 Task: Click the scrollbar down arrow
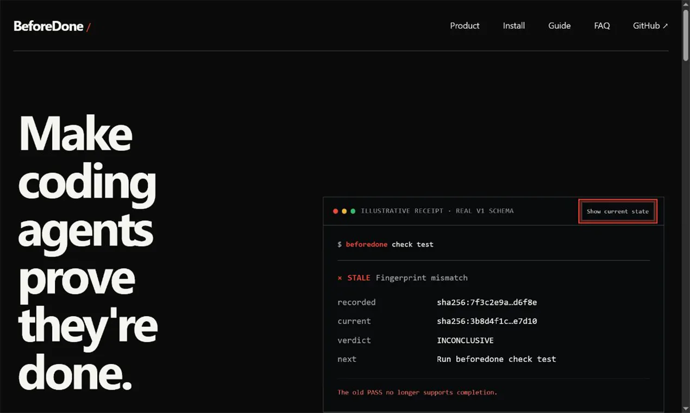click(686, 408)
